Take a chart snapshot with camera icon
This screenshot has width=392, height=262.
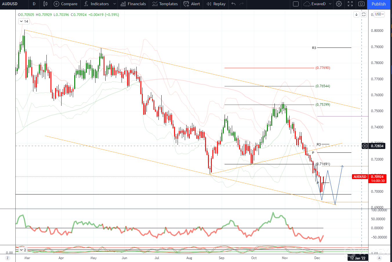361,4
